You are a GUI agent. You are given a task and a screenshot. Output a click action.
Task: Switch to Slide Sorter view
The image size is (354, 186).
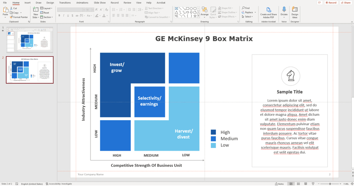pyautogui.click(x=298, y=184)
